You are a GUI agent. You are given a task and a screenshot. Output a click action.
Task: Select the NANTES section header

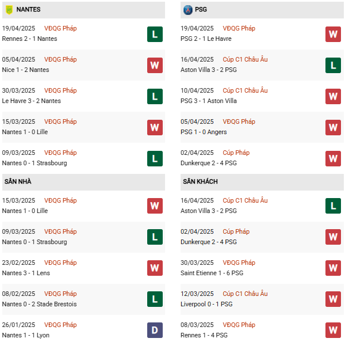pos(28,10)
